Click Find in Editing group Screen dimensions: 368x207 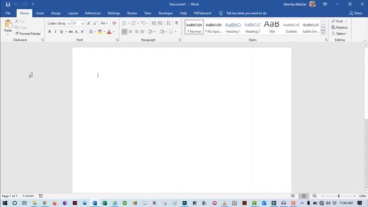pos(339,21)
